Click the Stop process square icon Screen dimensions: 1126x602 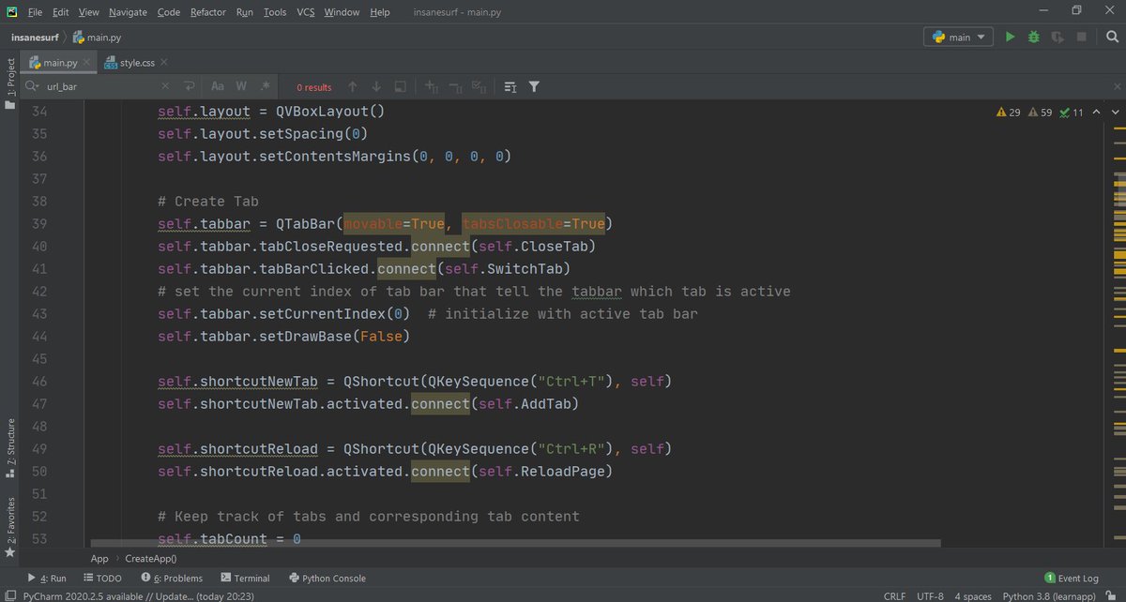pyautogui.click(x=1082, y=38)
